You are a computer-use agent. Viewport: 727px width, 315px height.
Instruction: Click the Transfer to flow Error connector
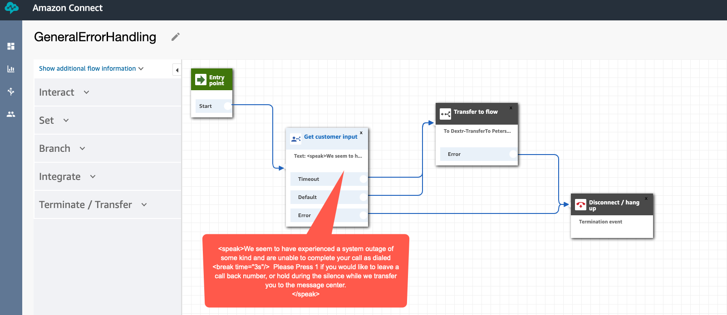pos(513,154)
